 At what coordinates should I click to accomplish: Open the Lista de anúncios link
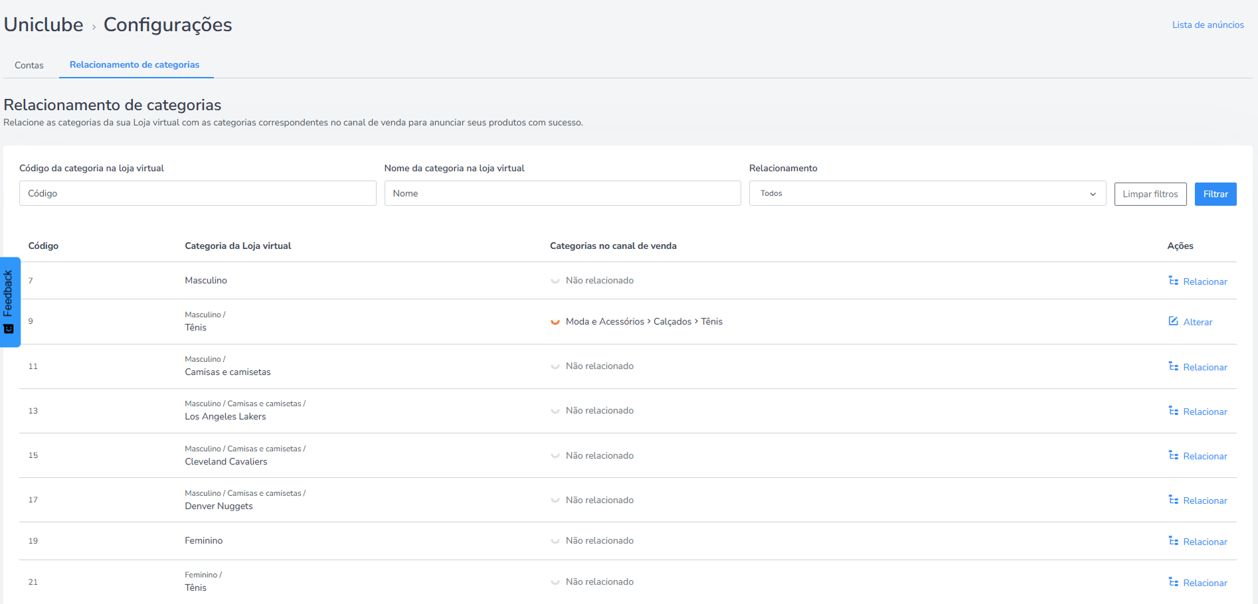tap(1208, 25)
